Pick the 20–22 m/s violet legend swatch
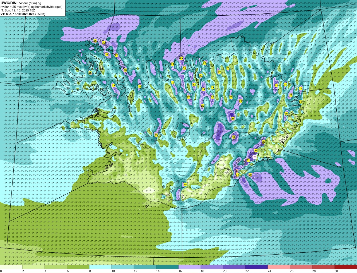Screen dimensions: 357x273 pyautogui.click(x=234, y=267)
